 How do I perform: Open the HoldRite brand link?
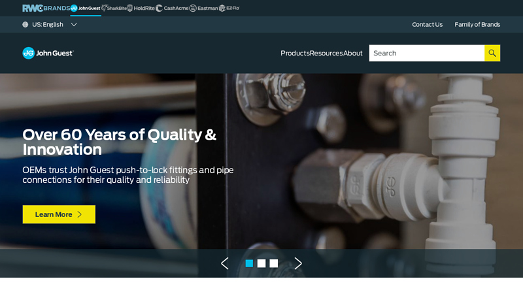[141, 8]
